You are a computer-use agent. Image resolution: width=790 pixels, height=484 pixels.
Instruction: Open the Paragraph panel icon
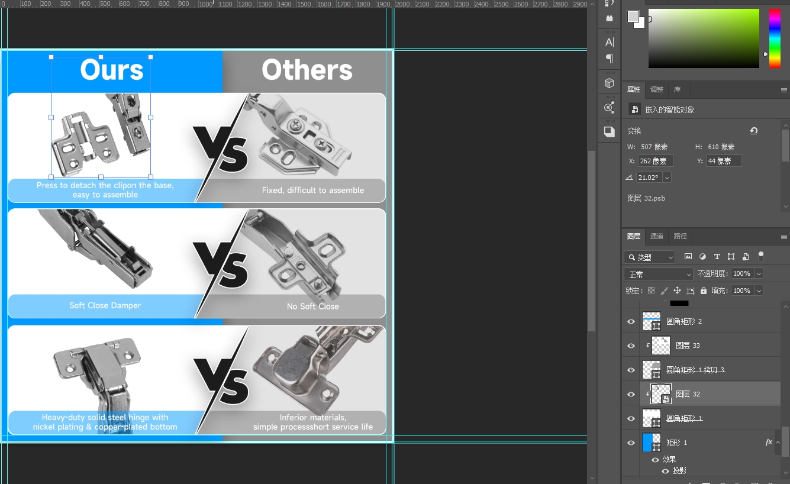coord(609,59)
